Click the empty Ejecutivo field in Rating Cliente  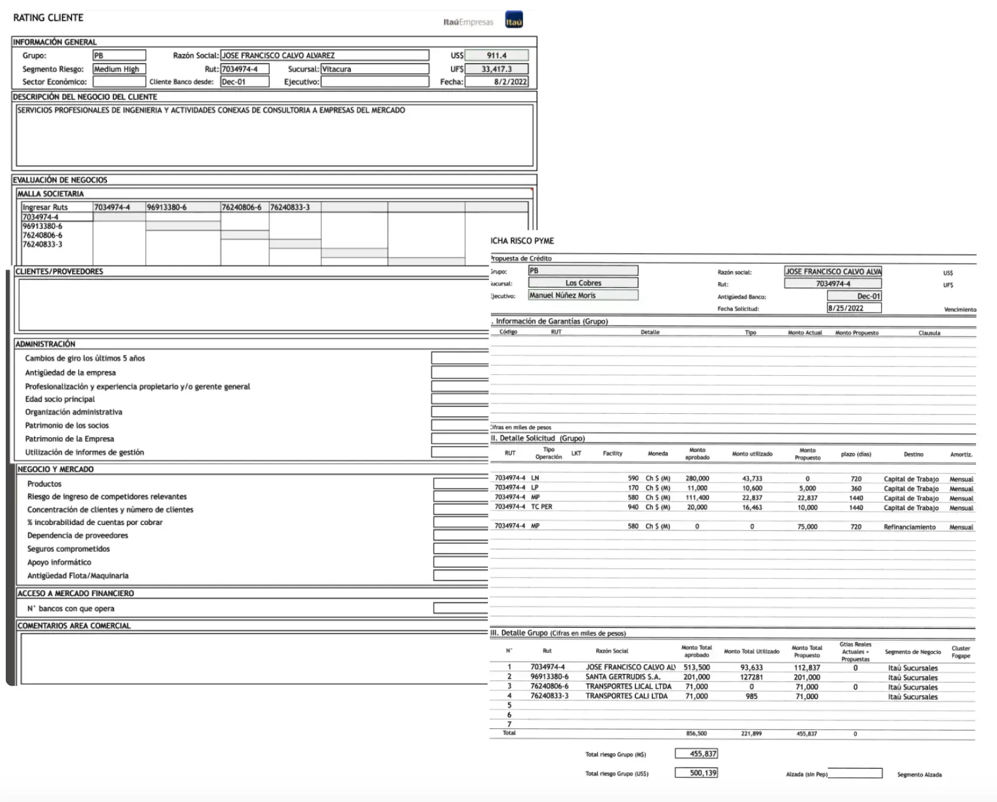click(375, 82)
